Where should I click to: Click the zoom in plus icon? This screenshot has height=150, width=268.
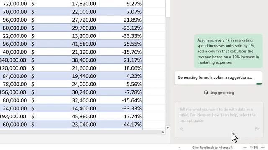[263, 147]
